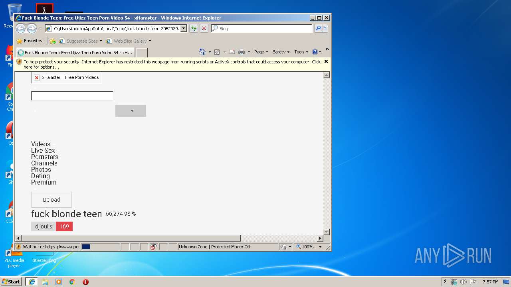Open Windows Explorer from the taskbar
Screen dimensions: 511x287
tap(45, 282)
